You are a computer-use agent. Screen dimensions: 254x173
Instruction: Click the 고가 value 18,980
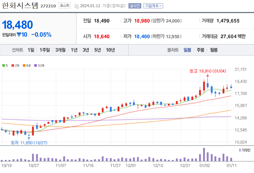pyautogui.click(x=142, y=21)
